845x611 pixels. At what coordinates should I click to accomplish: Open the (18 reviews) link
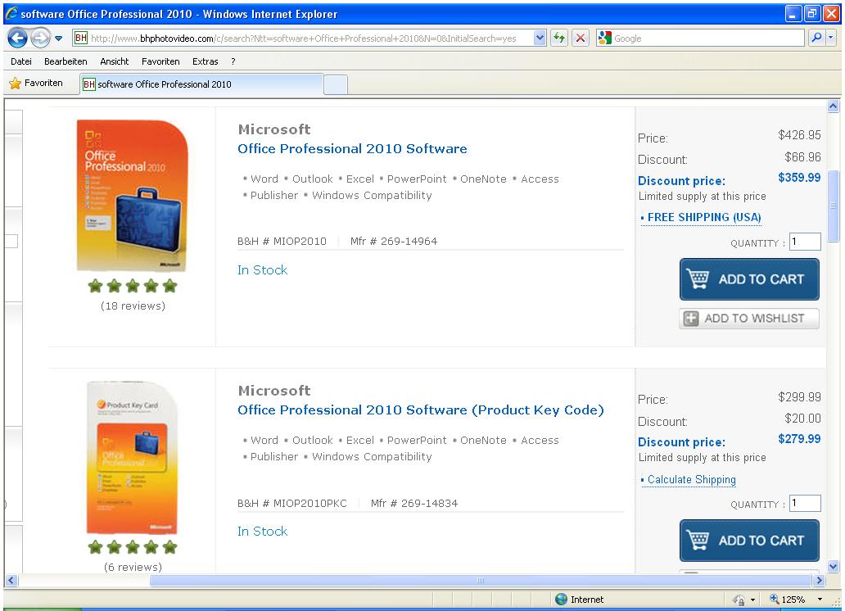coord(133,305)
